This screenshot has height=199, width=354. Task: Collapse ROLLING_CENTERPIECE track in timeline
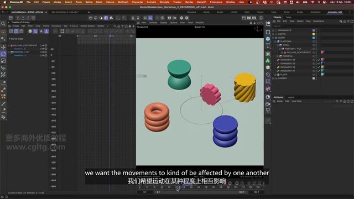coord(9,45)
